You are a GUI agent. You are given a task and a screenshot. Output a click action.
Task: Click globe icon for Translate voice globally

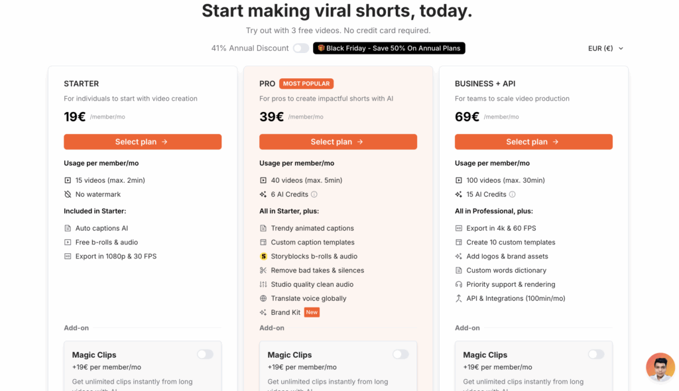(x=263, y=298)
